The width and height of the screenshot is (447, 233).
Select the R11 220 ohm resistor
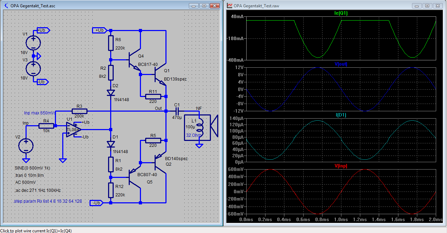click(153, 96)
